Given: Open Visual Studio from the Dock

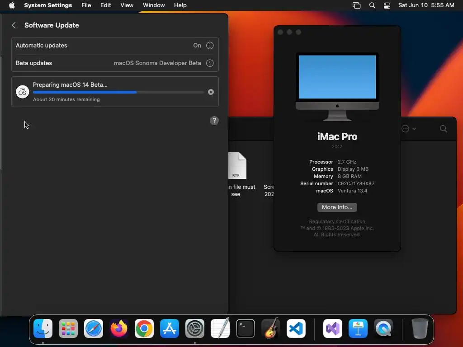Looking at the screenshot, I should 333,328.
